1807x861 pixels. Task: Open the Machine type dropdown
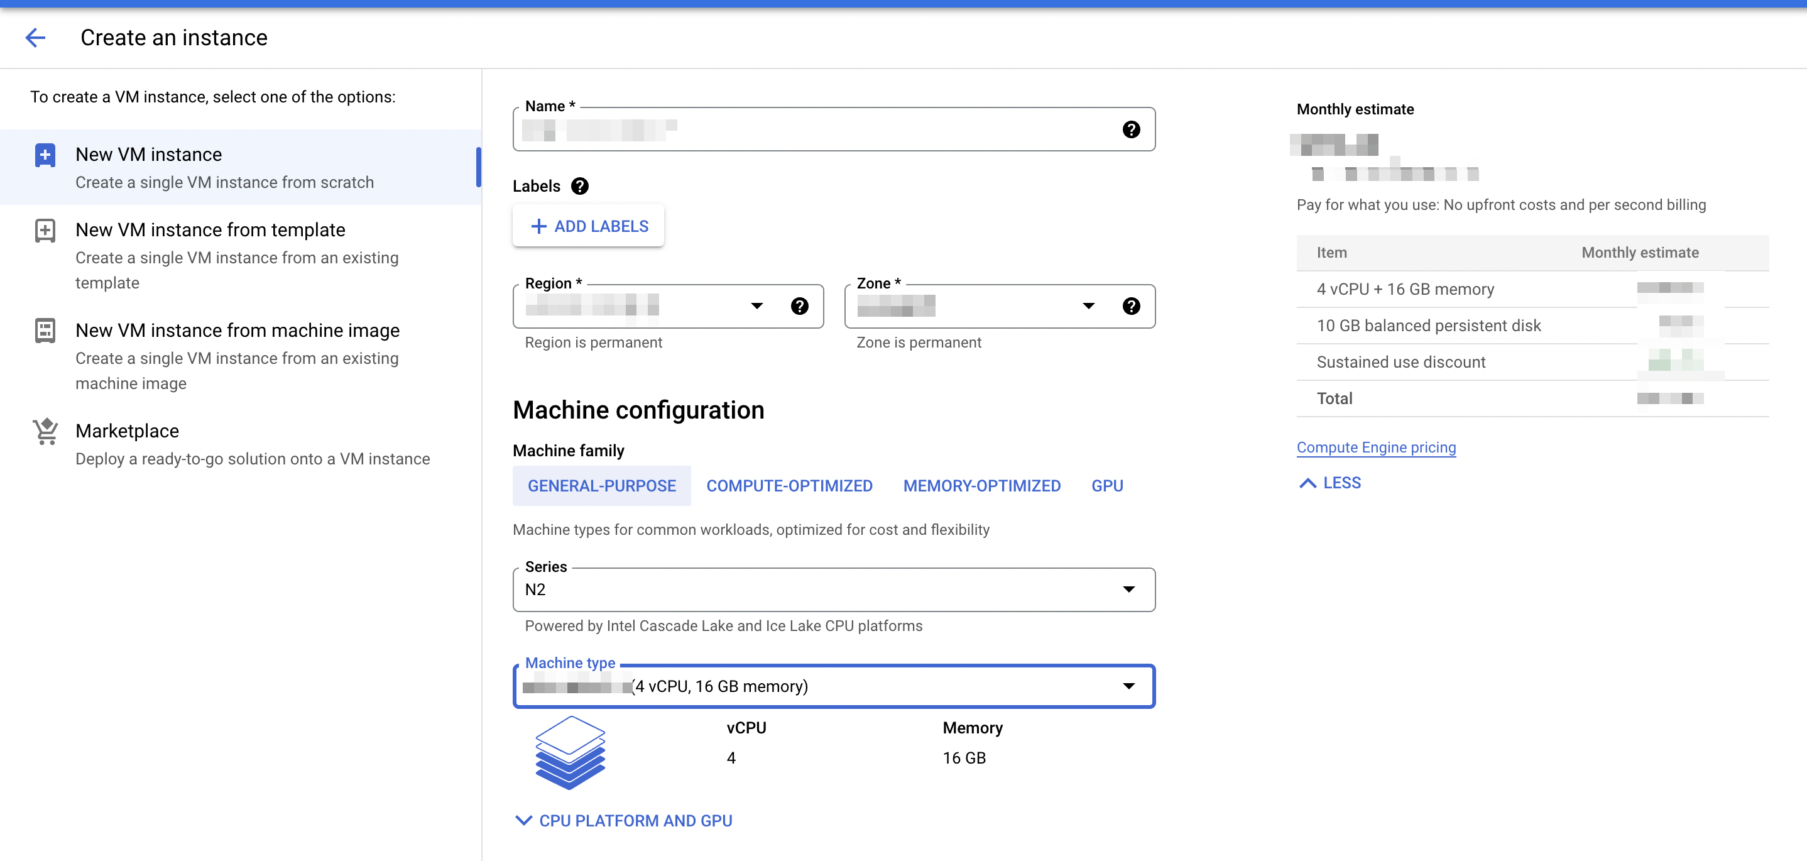834,686
